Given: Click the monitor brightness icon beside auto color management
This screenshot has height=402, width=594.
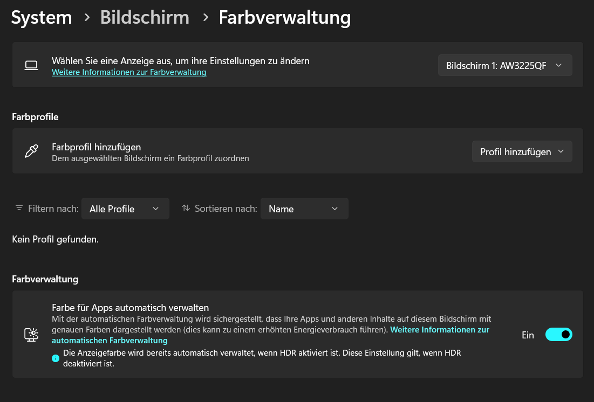Looking at the screenshot, I should [31, 335].
